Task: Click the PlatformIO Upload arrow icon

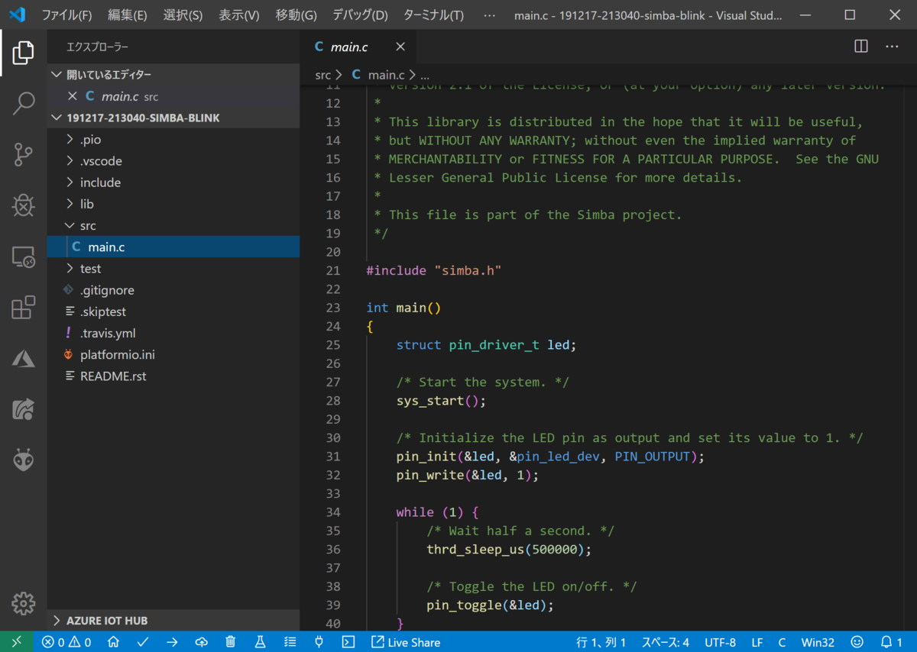Action: [172, 642]
